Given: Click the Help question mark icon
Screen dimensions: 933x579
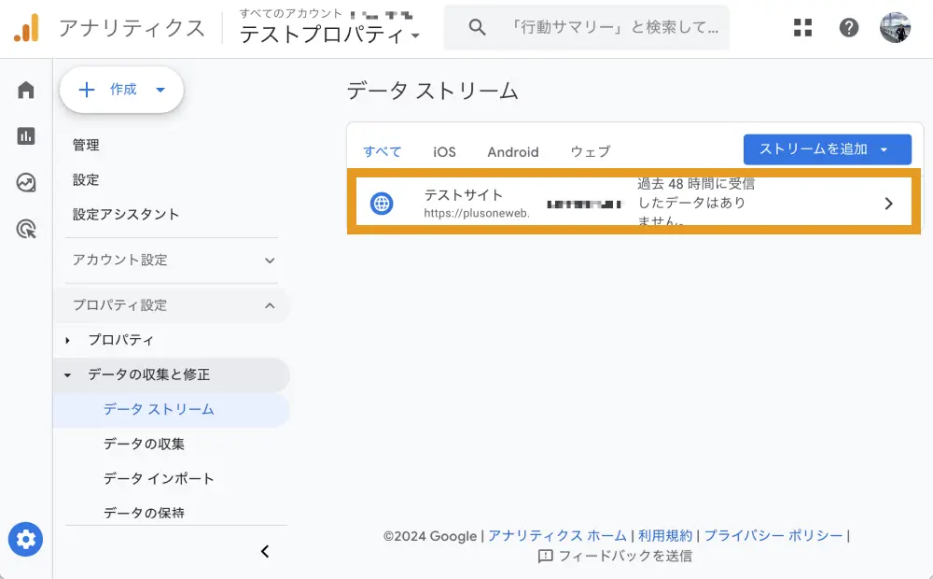Looking at the screenshot, I should 849,27.
